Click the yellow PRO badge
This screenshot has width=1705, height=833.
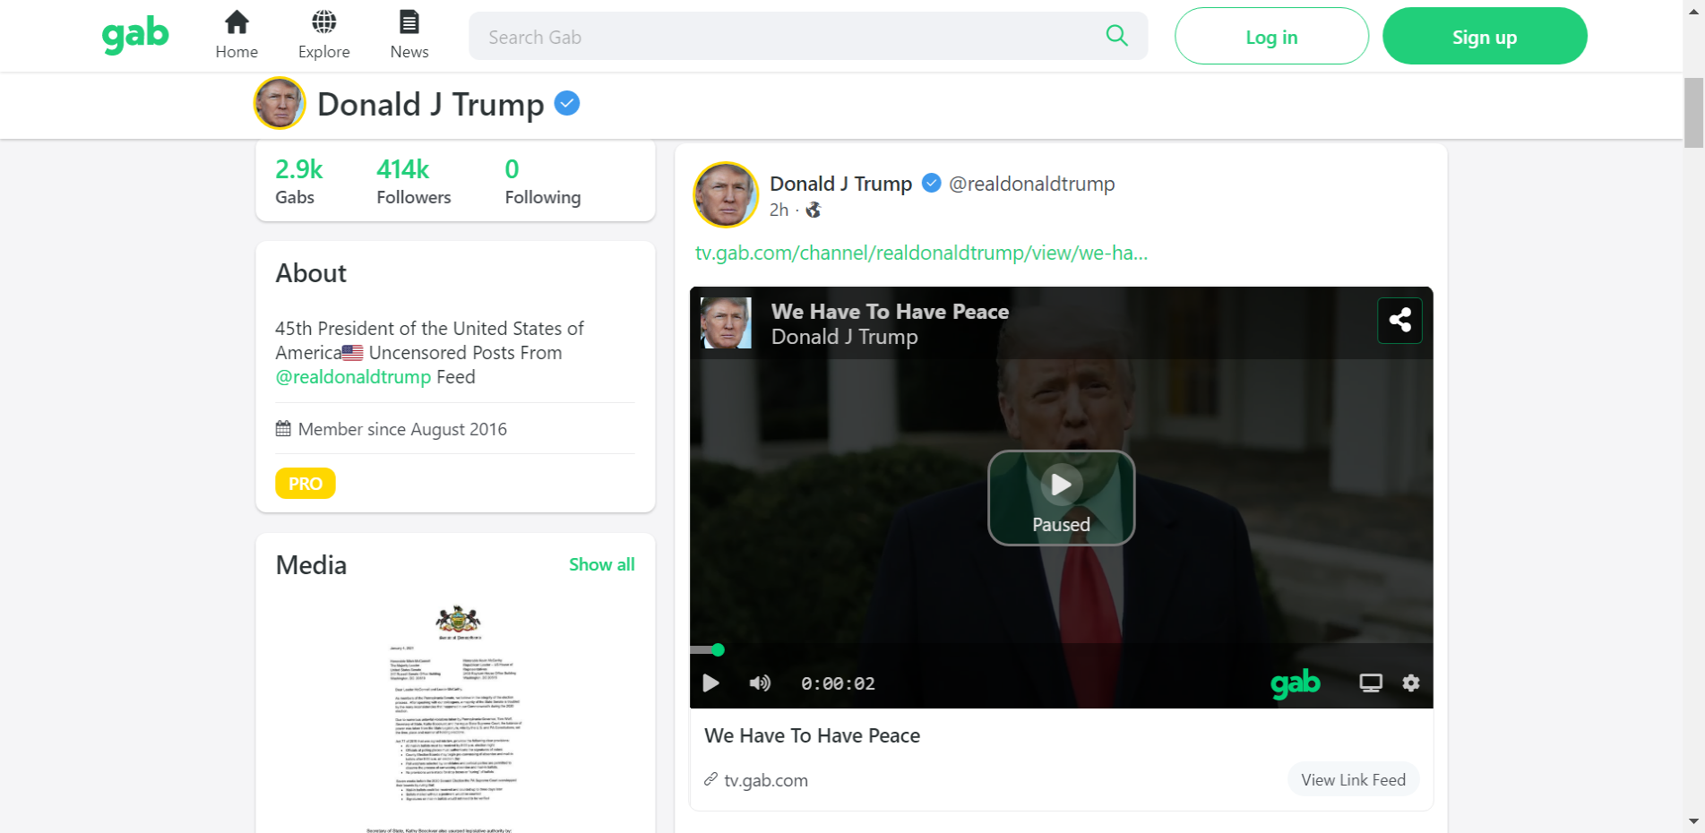coord(306,484)
